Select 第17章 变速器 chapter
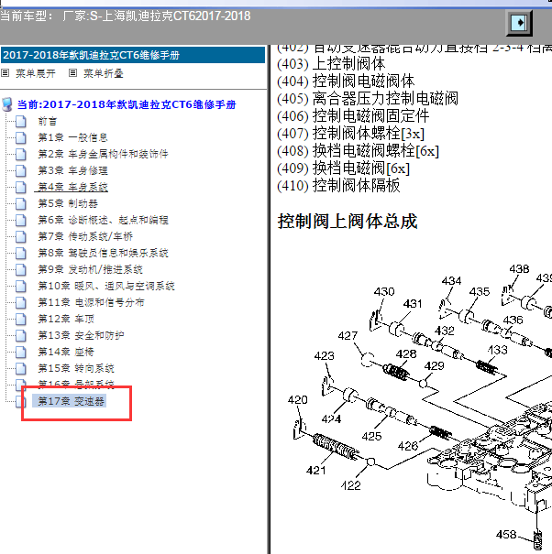 pyautogui.click(x=71, y=401)
